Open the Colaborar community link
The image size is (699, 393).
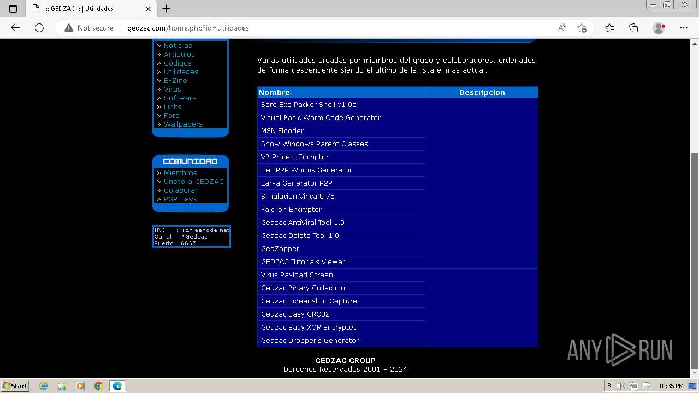pos(181,190)
